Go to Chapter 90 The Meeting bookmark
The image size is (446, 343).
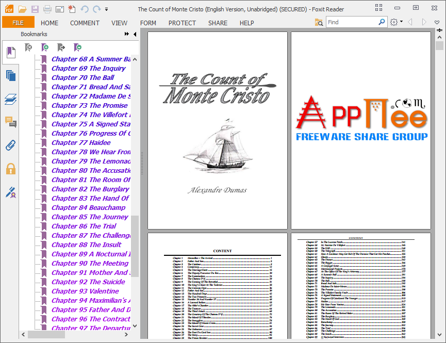click(90, 263)
